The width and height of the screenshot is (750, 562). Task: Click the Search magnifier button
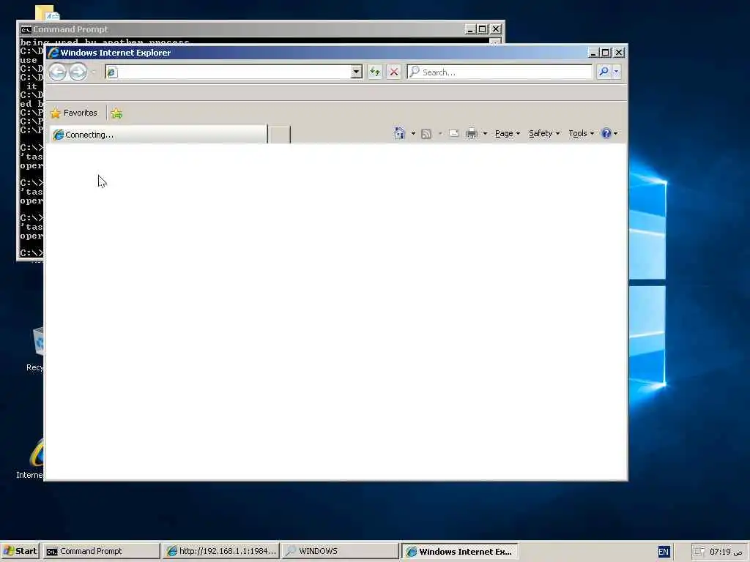[x=604, y=72]
